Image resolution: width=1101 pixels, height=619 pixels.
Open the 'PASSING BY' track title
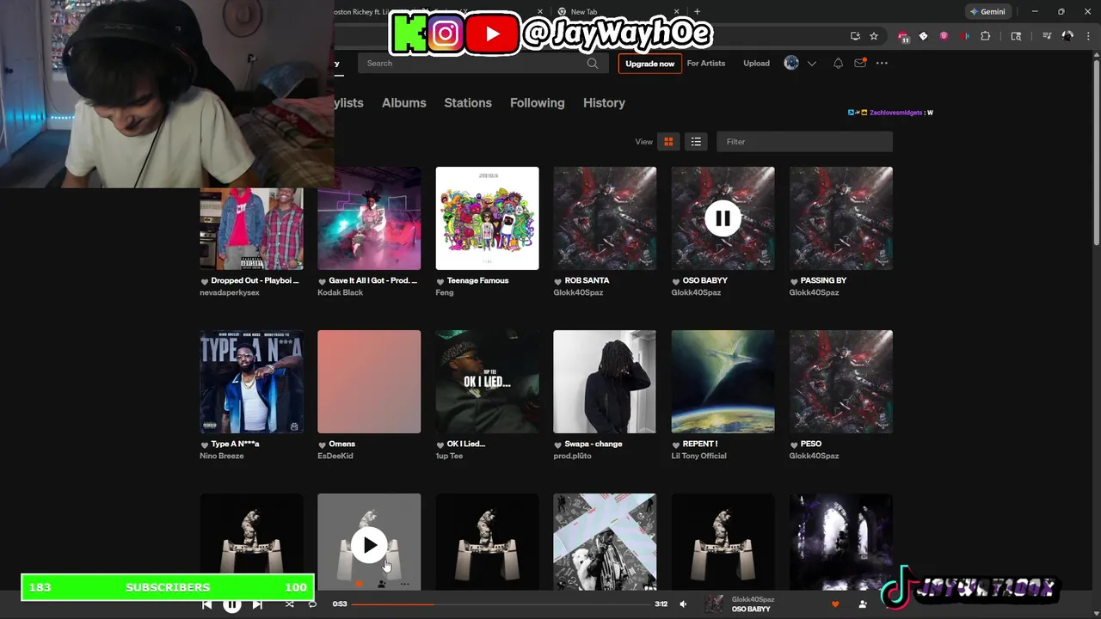(823, 280)
